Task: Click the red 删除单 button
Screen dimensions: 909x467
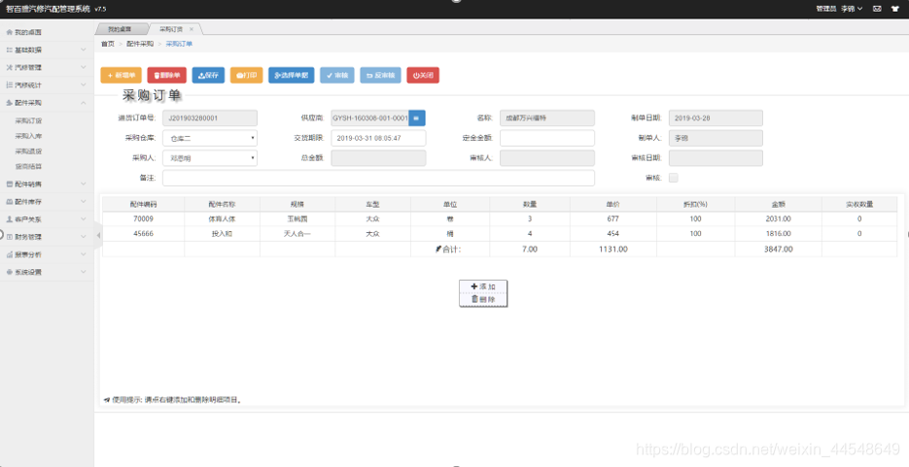Action: point(167,75)
